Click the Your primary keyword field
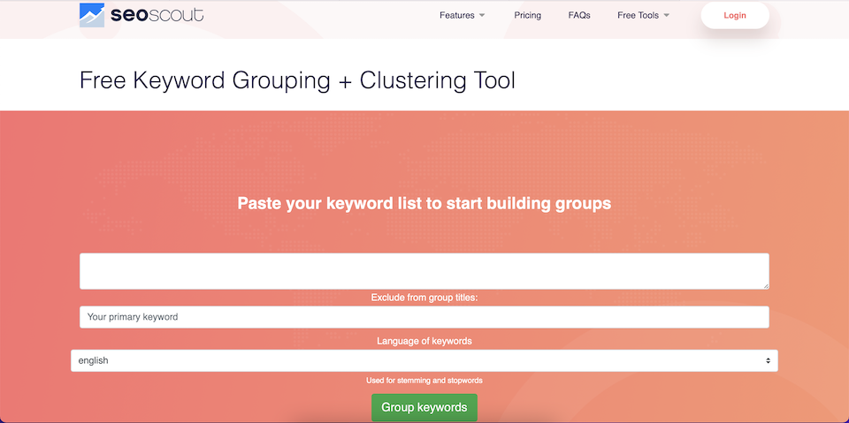 [424, 317]
